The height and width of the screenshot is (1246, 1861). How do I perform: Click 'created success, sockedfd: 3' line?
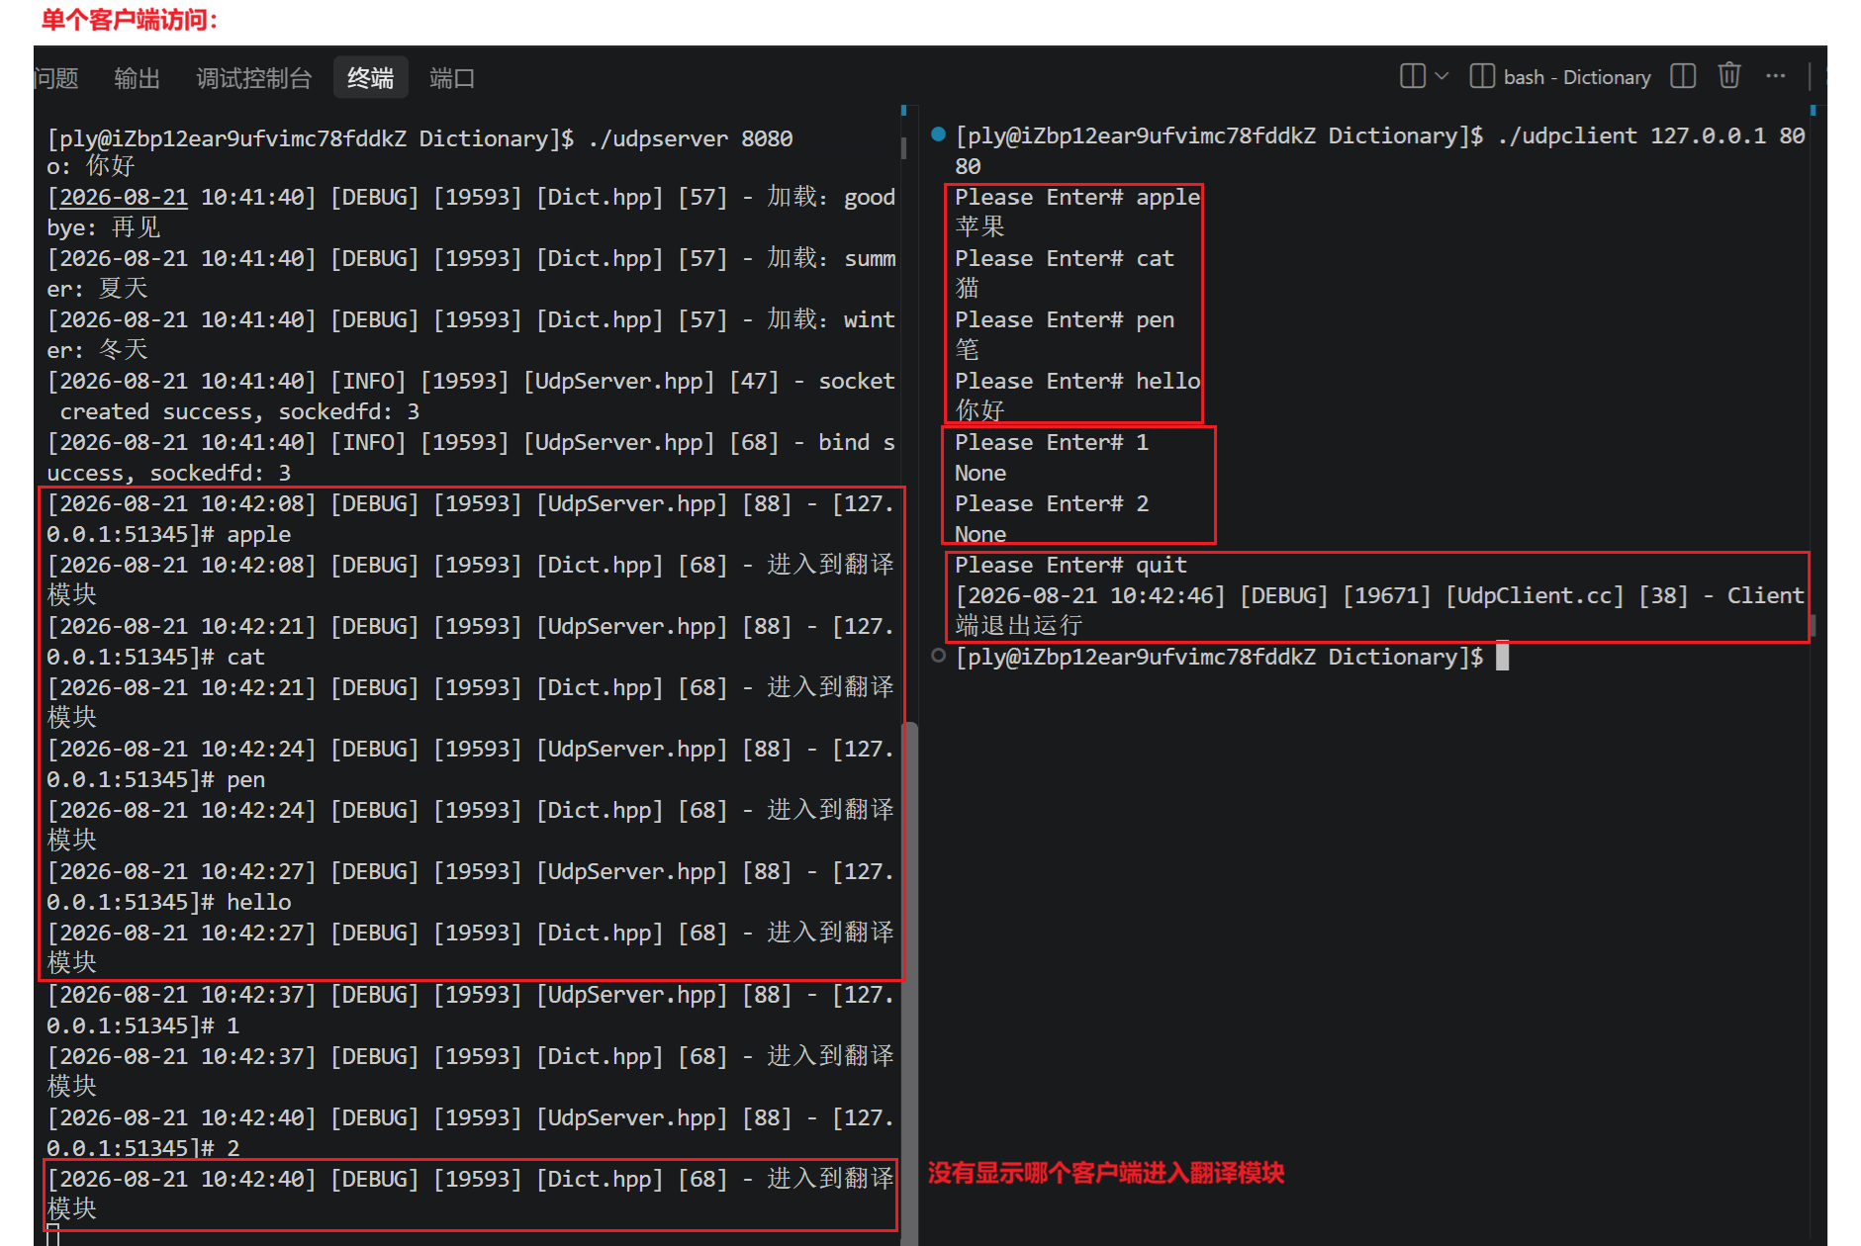click(239, 411)
